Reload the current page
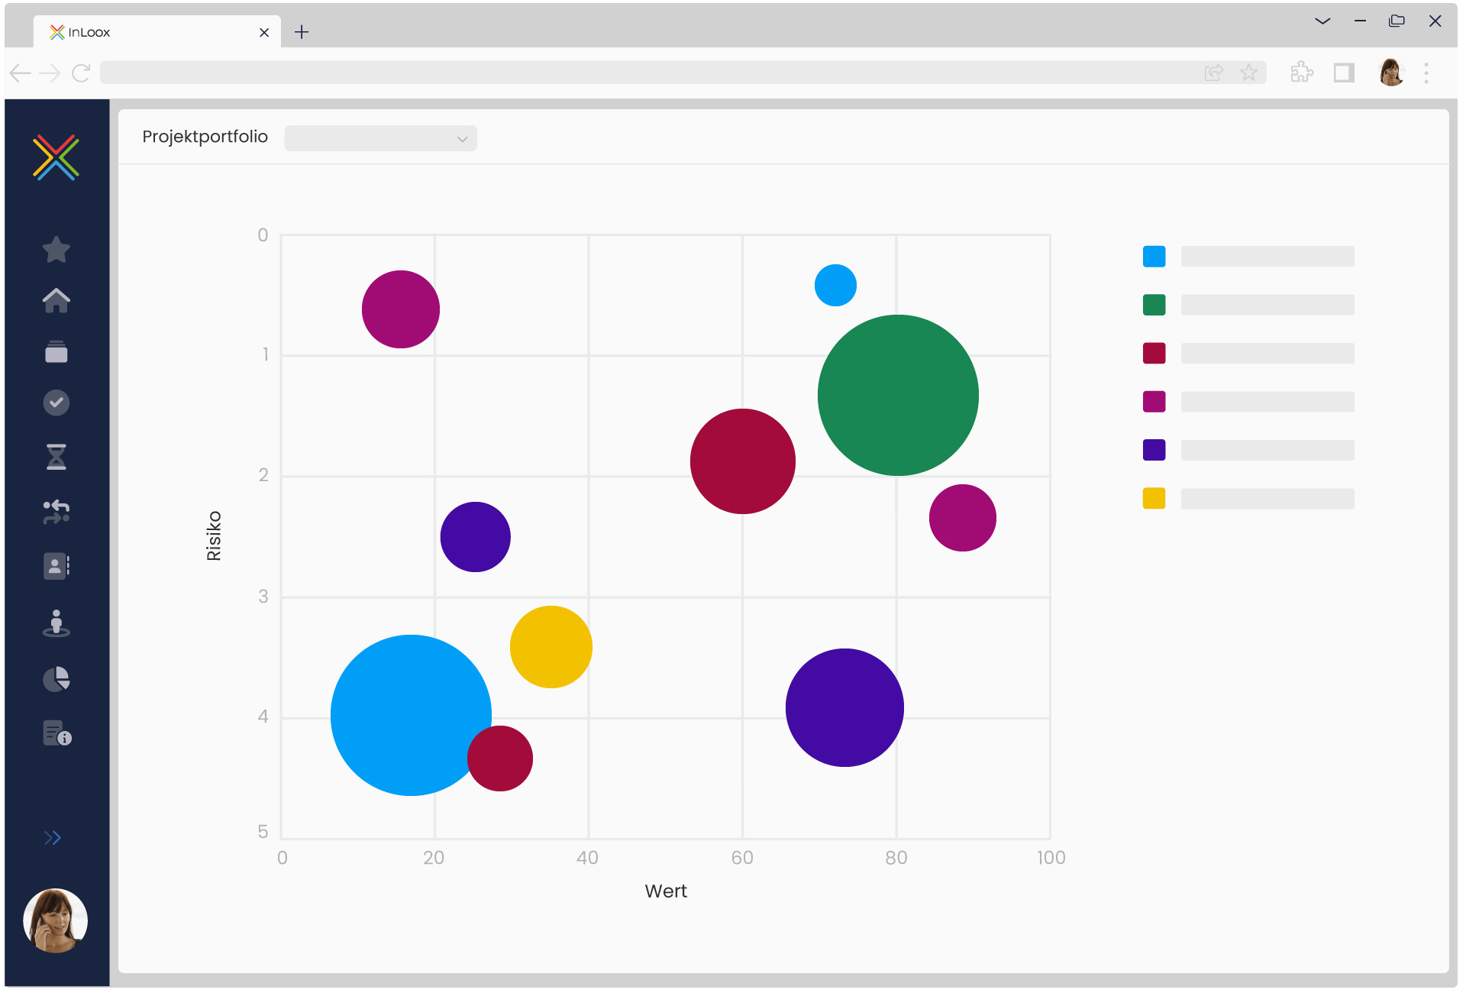 [81, 73]
